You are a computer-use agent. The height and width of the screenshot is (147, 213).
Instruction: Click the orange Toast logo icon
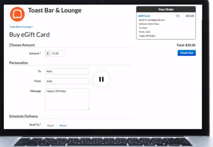(x=17, y=14)
